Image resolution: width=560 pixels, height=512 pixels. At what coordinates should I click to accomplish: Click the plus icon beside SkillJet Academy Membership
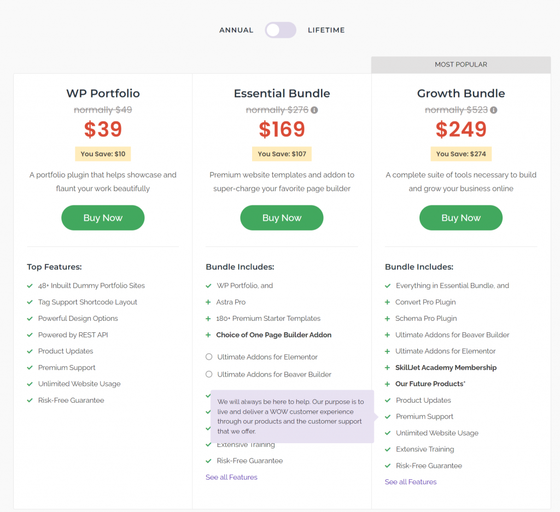pos(388,367)
